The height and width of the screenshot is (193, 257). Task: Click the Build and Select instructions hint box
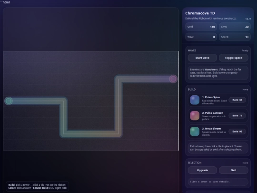[x=38, y=186]
